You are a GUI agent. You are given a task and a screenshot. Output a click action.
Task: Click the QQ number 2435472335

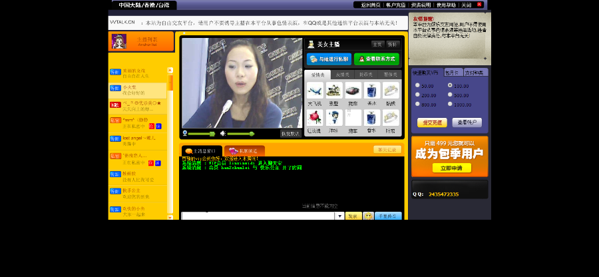coord(443,194)
